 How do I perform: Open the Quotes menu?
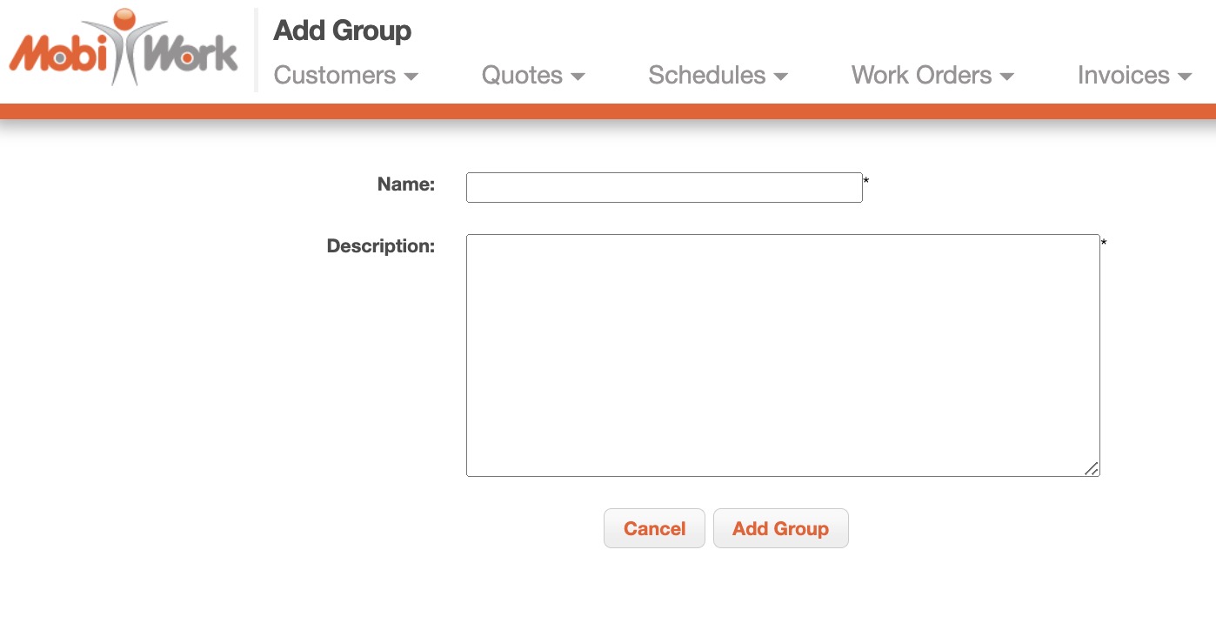pos(522,76)
